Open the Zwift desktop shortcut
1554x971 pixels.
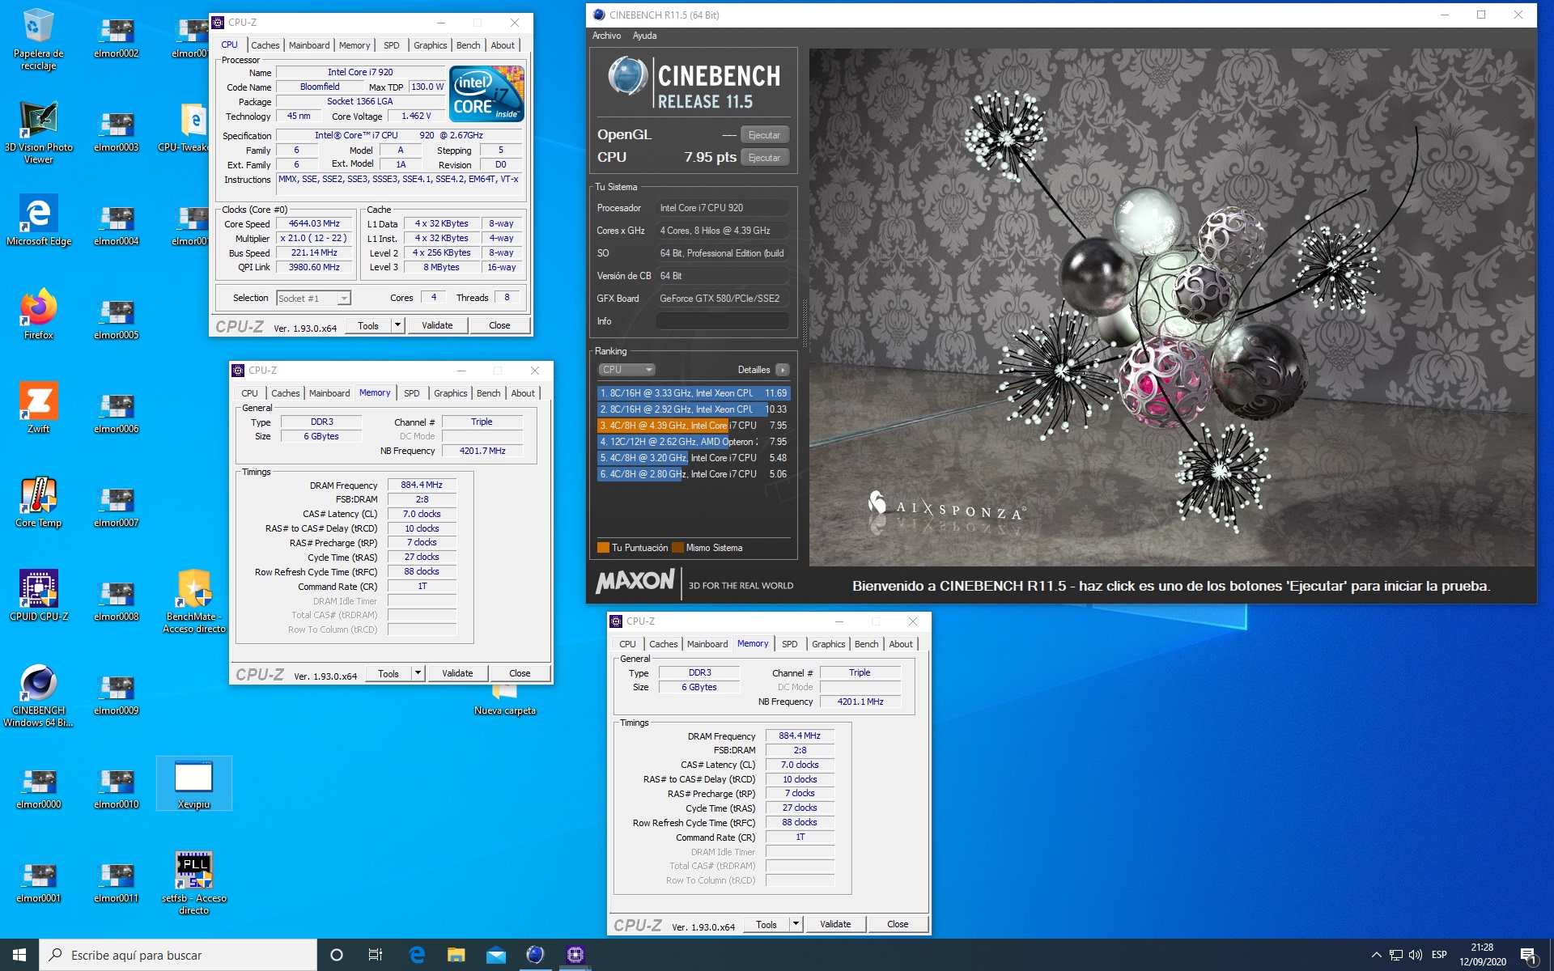pyautogui.click(x=38, y=409)
